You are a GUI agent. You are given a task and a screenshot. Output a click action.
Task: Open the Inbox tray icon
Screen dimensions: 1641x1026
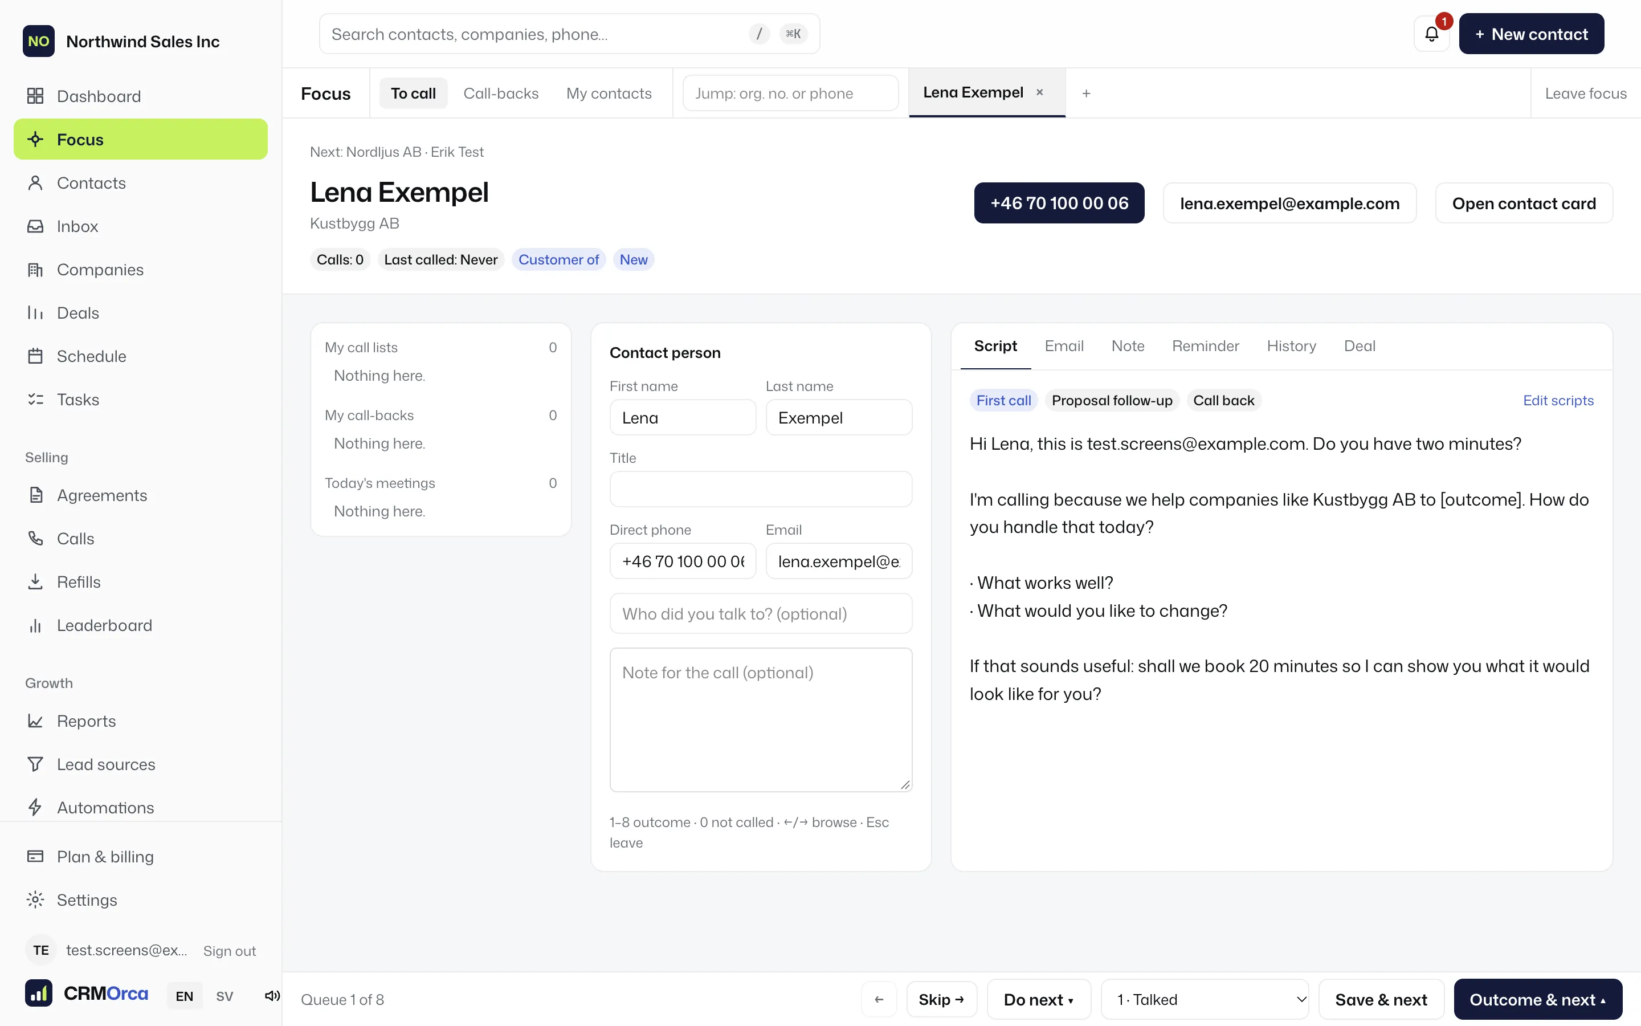coord(35,227)
